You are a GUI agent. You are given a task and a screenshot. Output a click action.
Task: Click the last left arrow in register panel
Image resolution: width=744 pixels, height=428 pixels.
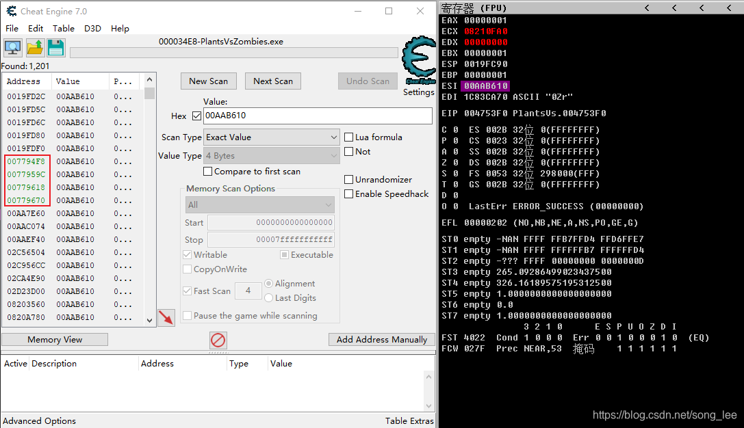point(729,8)
